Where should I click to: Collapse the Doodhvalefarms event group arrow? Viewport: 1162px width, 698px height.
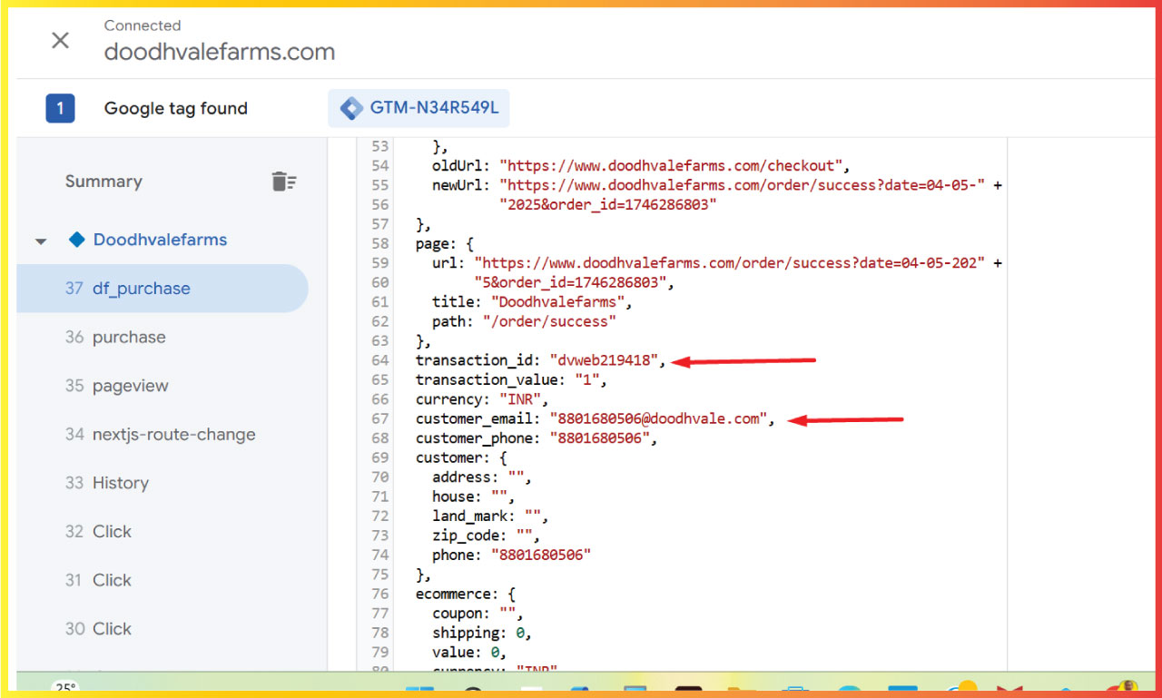(x=41, y=241)
